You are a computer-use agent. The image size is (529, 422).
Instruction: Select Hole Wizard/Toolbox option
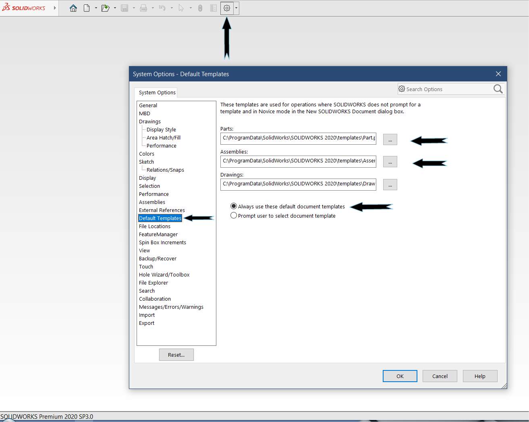tap(164, 274)
